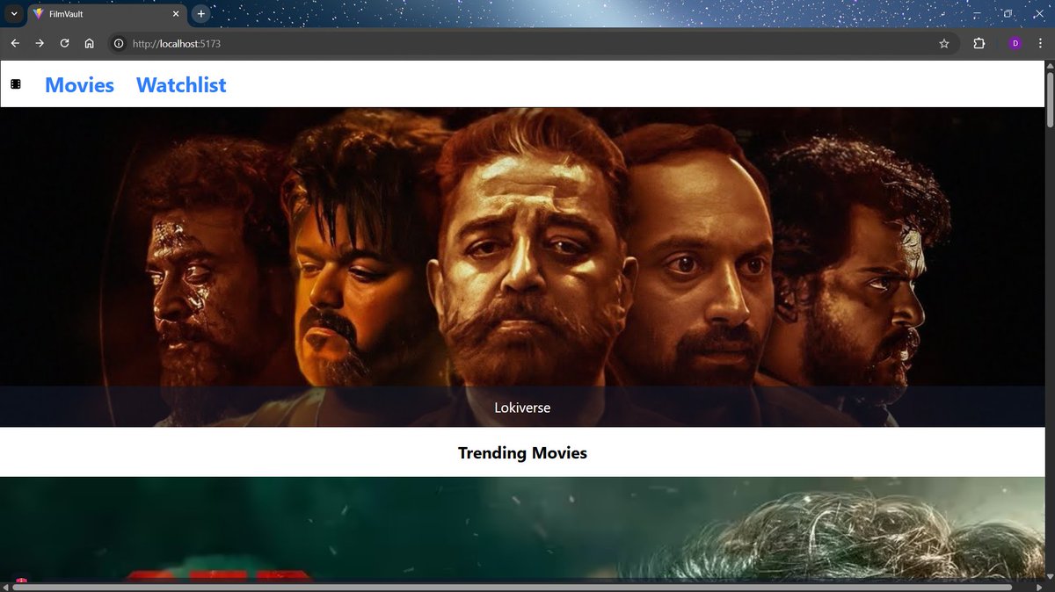This screenshot has height=592, width=1055.
Task: Click the Trending Movies heading
Action: (522, 453)
